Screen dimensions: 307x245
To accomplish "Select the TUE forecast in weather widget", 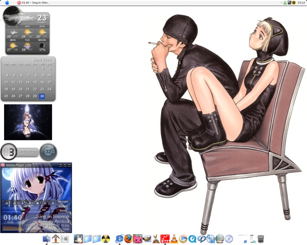I will tap(27, 45).
